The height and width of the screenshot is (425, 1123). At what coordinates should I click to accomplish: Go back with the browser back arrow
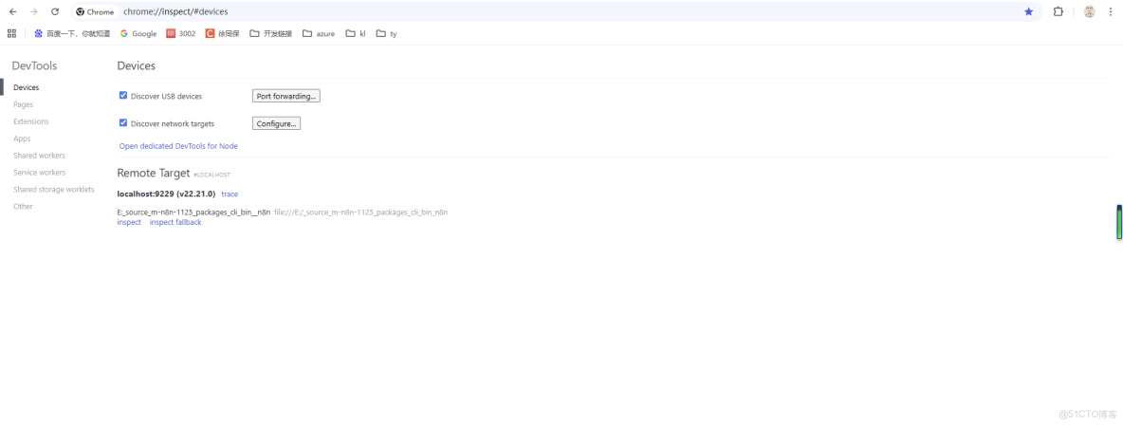(x=13, y=11)
